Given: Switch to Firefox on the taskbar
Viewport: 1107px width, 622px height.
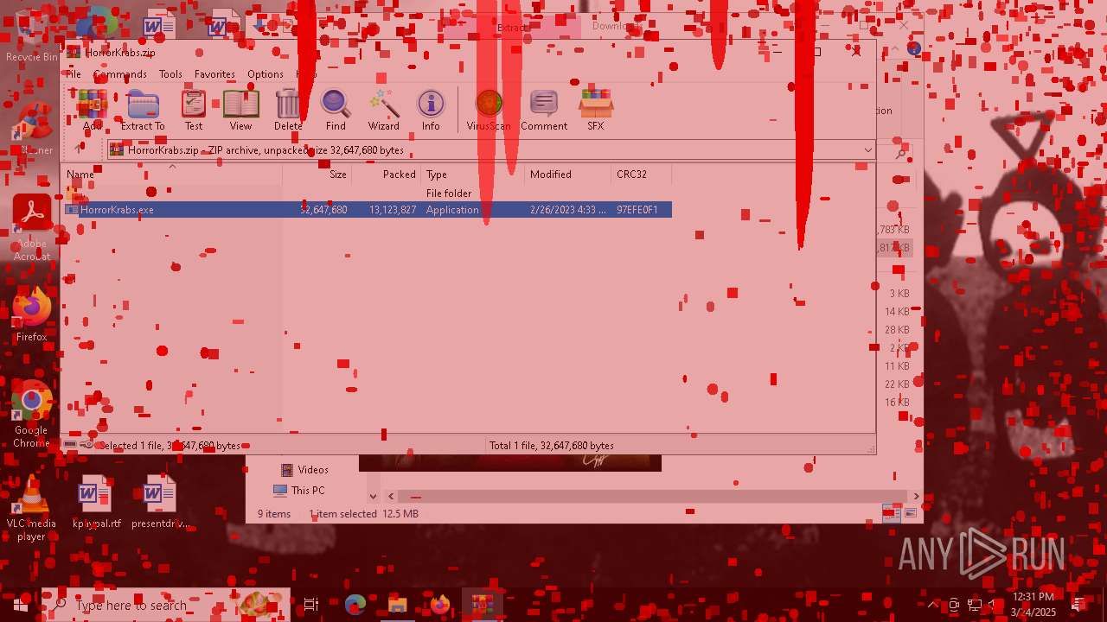Looking at the screenshot, I should click(440, 605).
